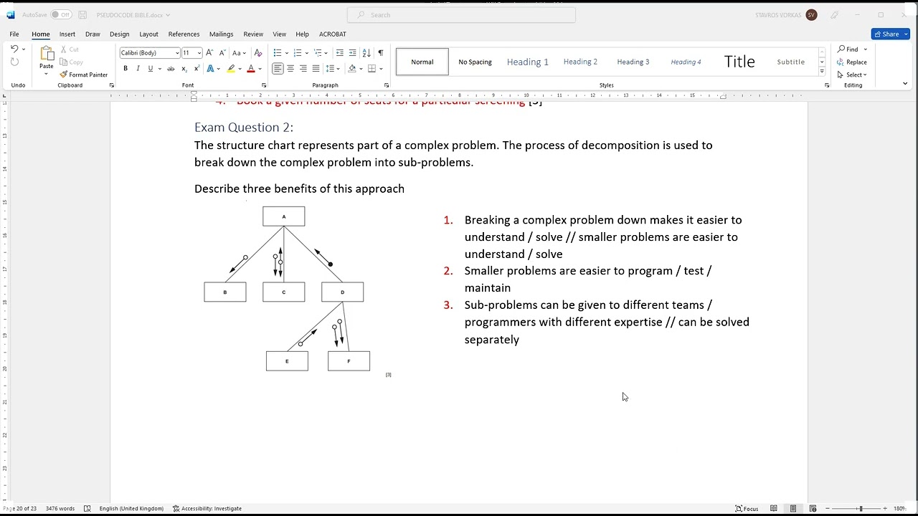Open the Font name dropdown
Screen dimensions: 918x516
pos(177,53)
